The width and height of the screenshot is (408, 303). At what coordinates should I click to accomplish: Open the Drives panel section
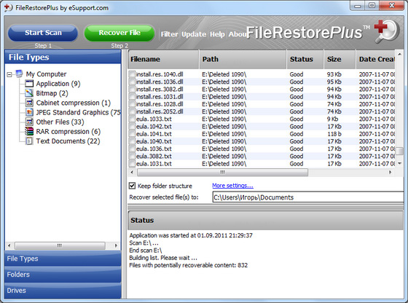(63, 291)
